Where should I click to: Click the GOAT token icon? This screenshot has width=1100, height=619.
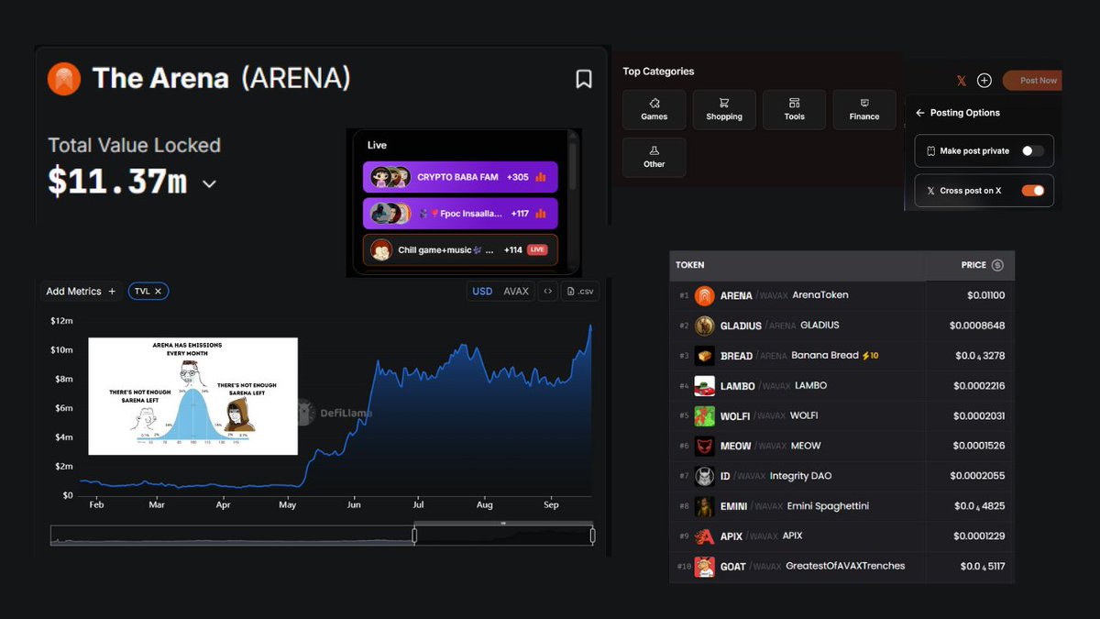click(704, 567)
